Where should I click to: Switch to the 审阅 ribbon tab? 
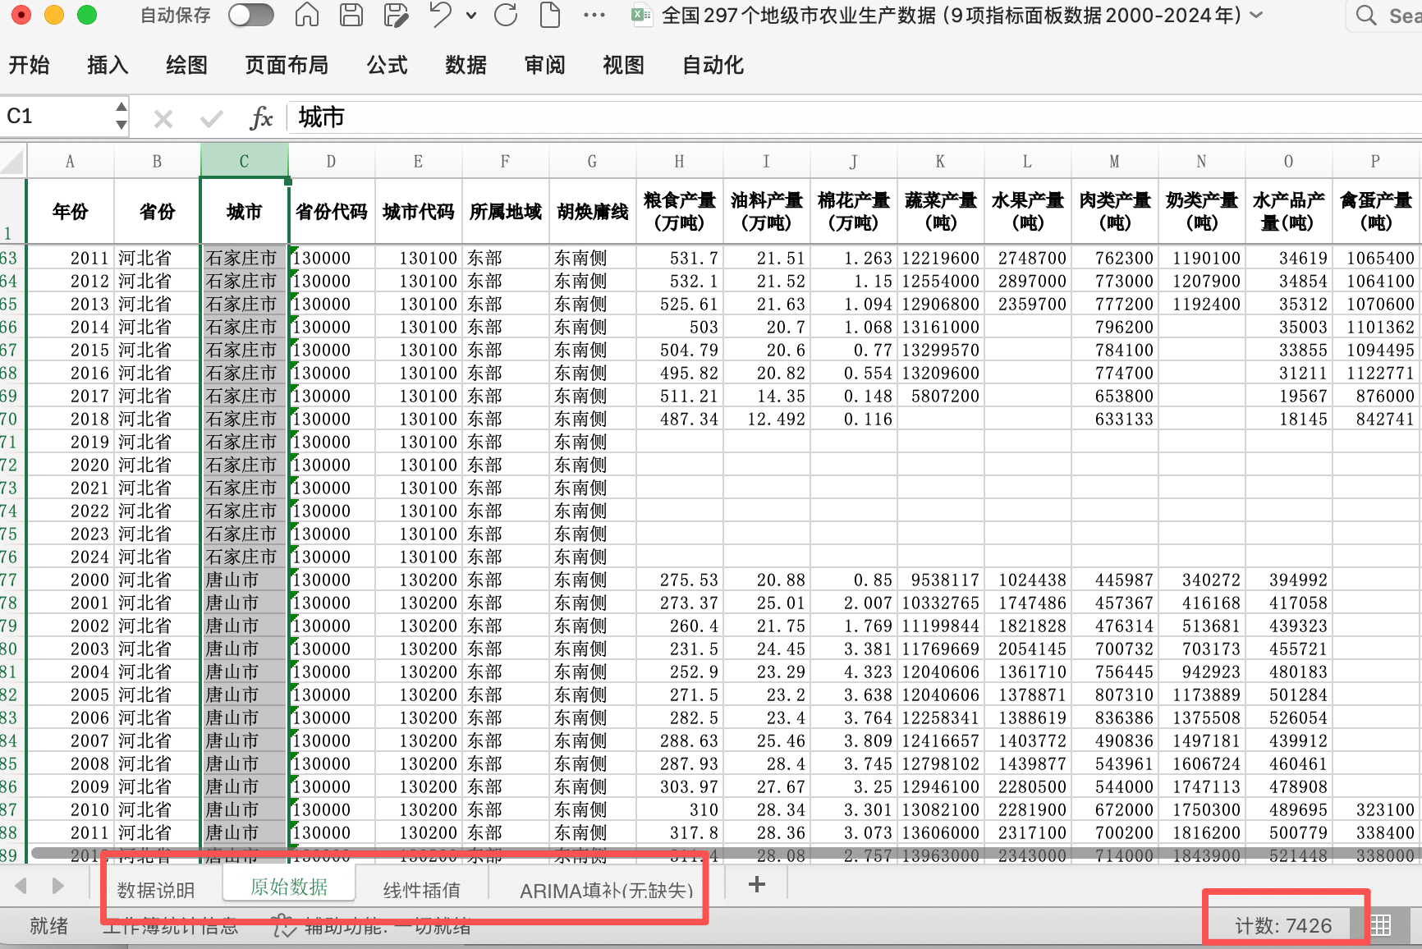tap(544, 65)
